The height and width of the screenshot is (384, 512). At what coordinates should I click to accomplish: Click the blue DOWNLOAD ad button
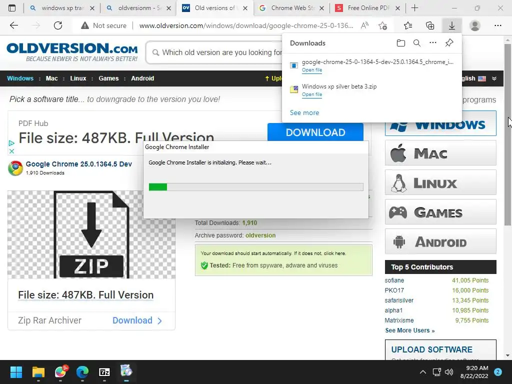point(315,132)
